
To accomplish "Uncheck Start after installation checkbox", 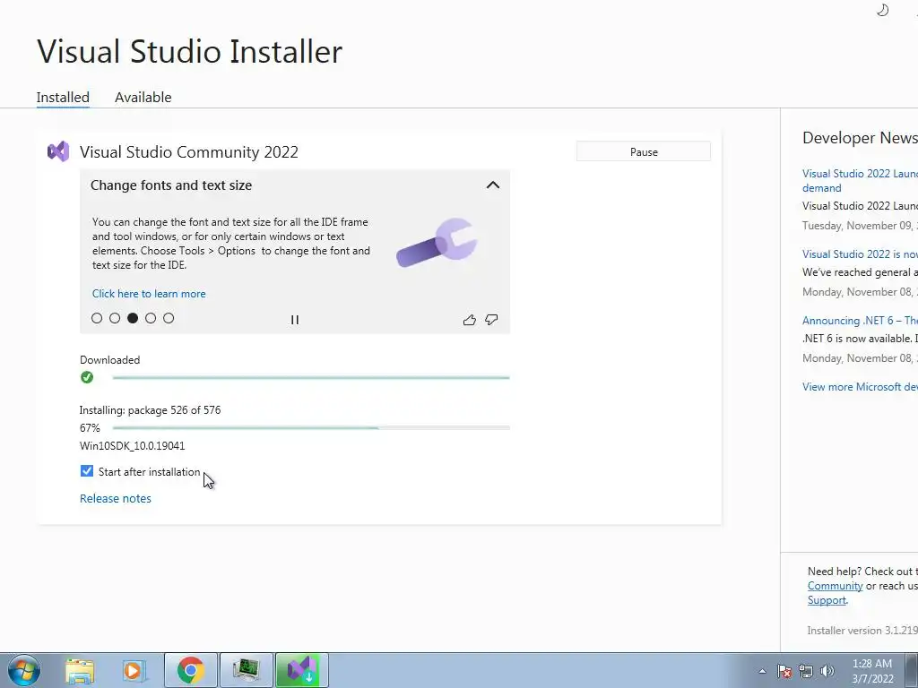I will coord(87,471).
